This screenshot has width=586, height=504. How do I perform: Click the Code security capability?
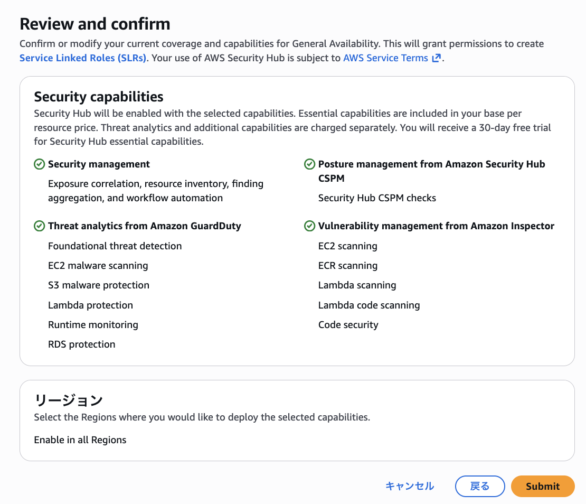348,325
